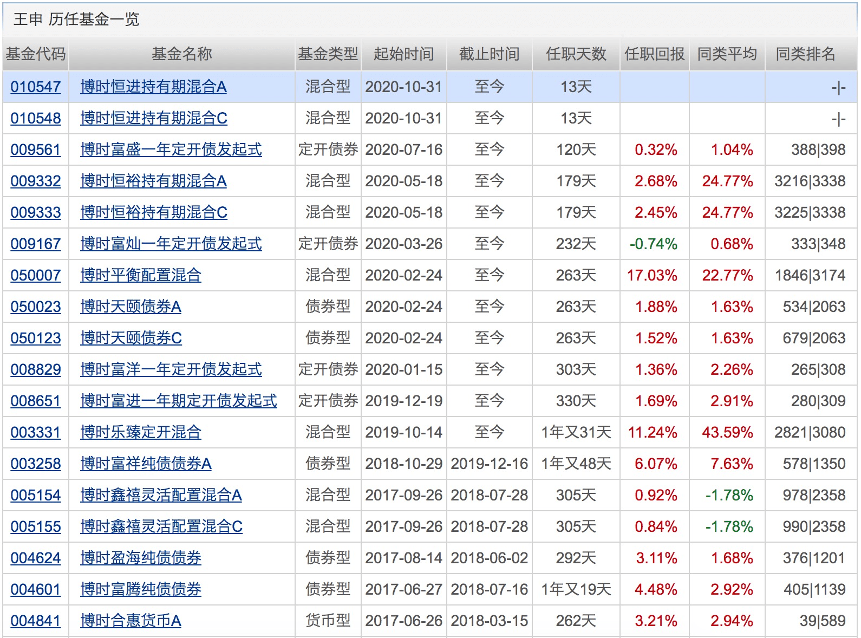Select start date 2020-07-16
Viewport: 861px width, 638px height.
click(x=404, y=149)
